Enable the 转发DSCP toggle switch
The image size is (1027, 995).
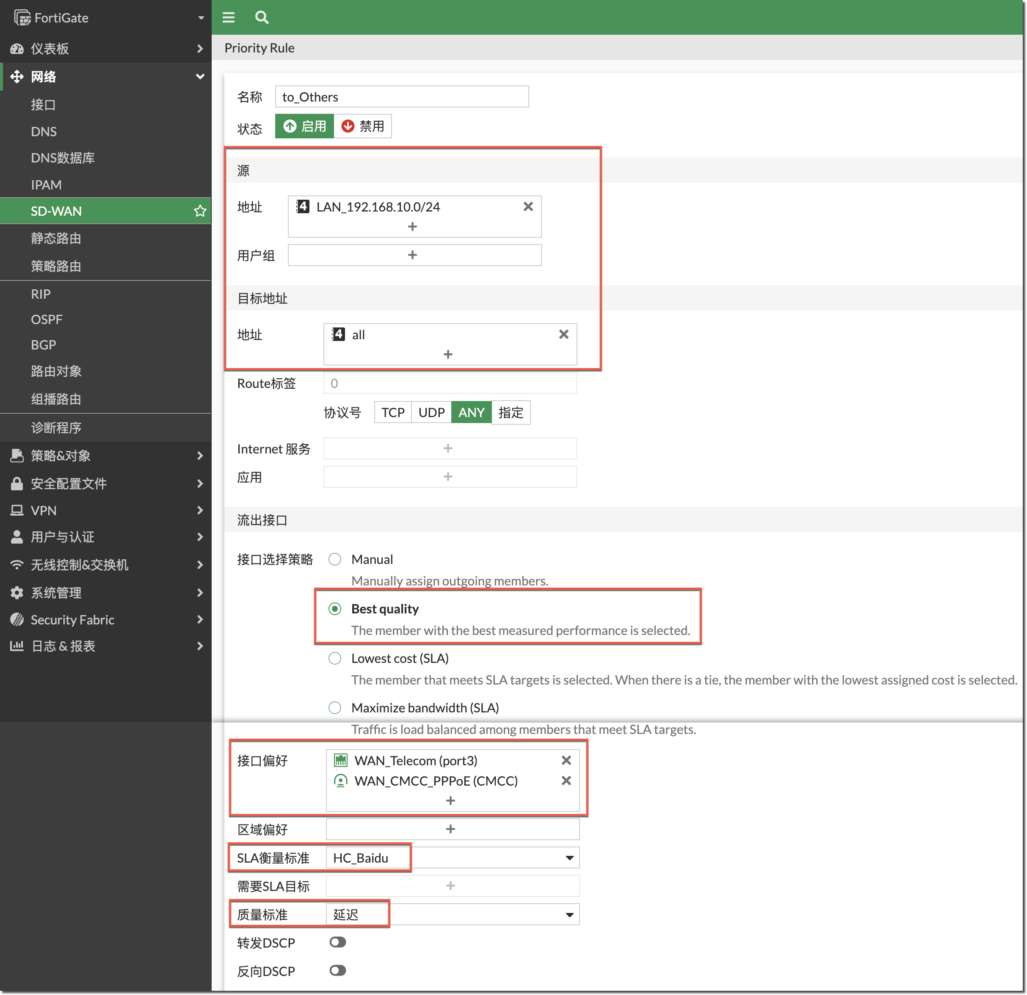[337, 942]
